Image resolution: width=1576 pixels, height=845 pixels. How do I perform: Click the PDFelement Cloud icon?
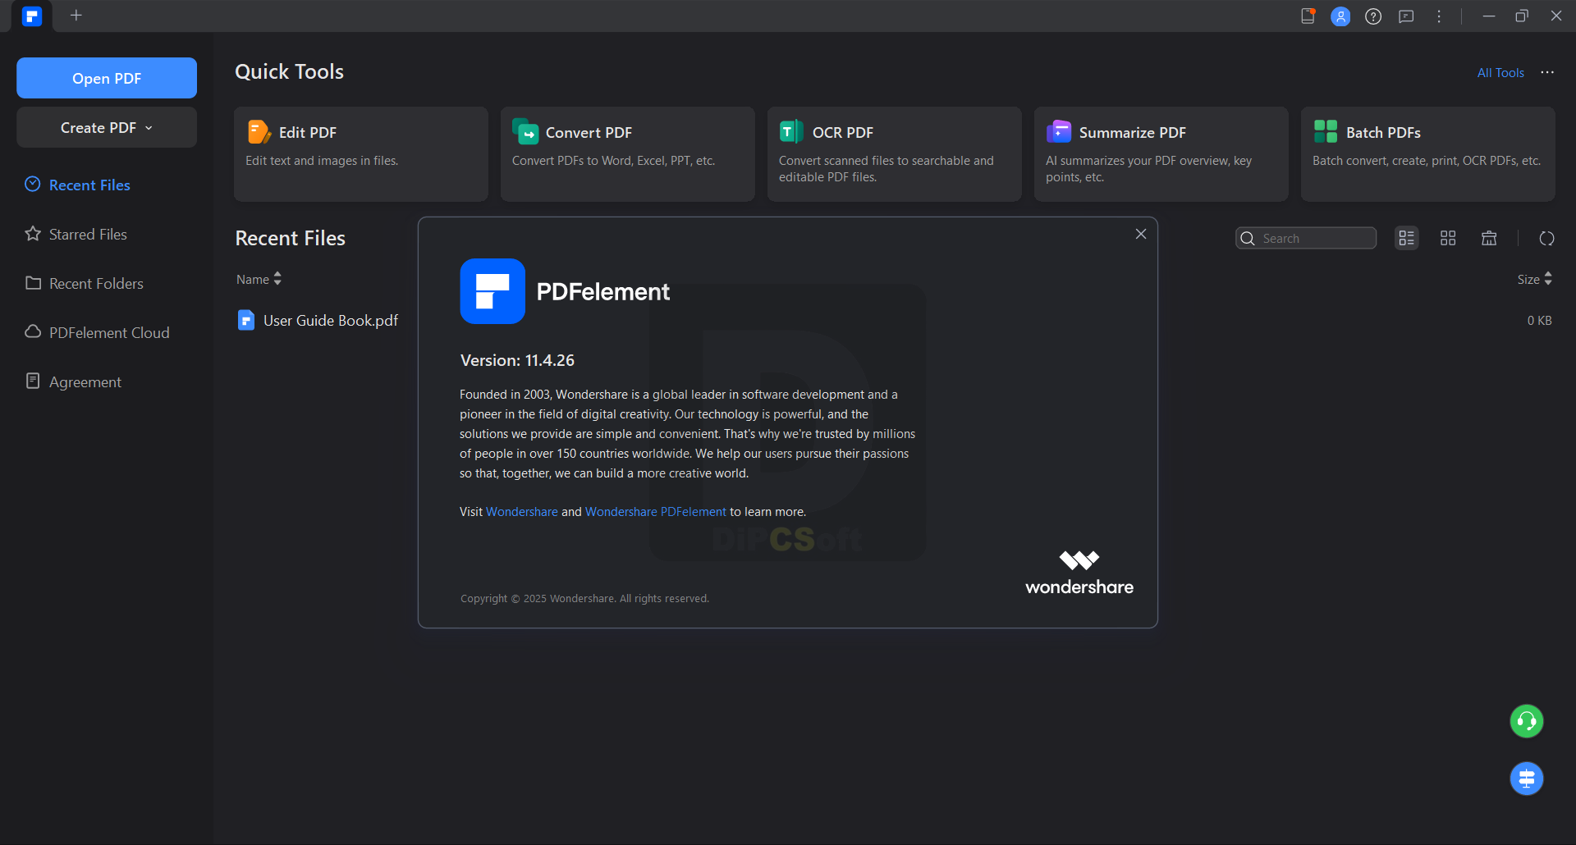pos(33,331)
